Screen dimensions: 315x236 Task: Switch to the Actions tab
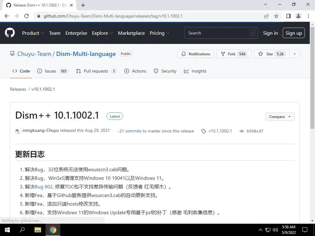[135, 71]
